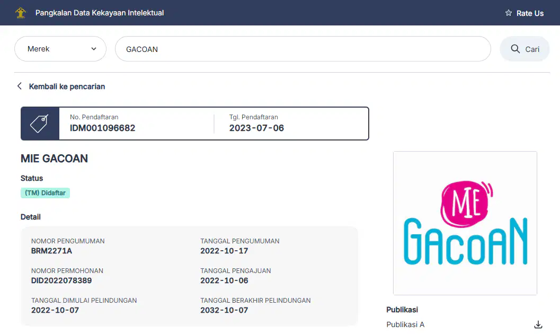Go to Kembali ke pencarian link
The image size is (560, 334).
pos(67,86)
